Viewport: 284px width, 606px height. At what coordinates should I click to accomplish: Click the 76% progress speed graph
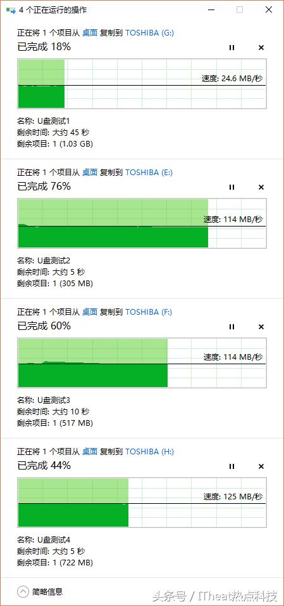[x=142, y=223]
